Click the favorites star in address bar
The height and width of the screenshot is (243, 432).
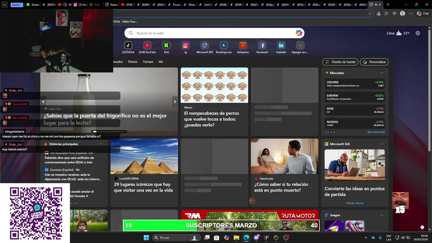pyautogui.click(x=370, y=13)
